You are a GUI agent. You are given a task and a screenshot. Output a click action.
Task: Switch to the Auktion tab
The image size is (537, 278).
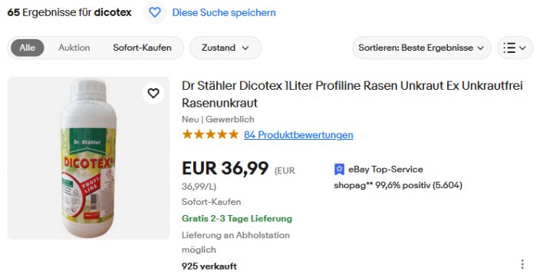pos(74,48)
